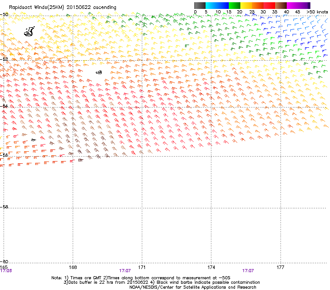Click the gray 0-5 knots color swatch
330x290 pixels.
point(200,5)
